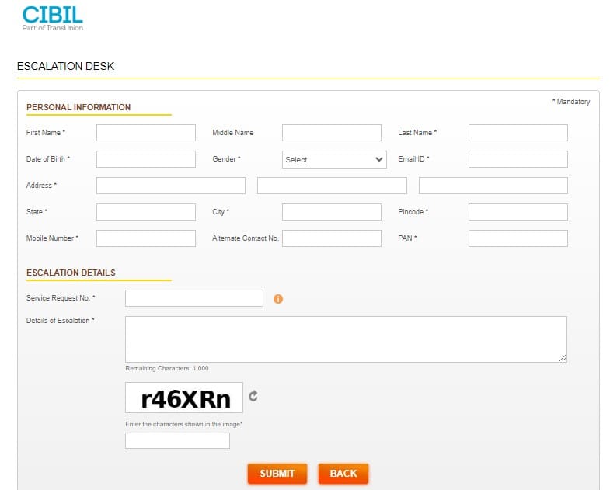
Task: Click the BACK button
Action: (343, 473)
